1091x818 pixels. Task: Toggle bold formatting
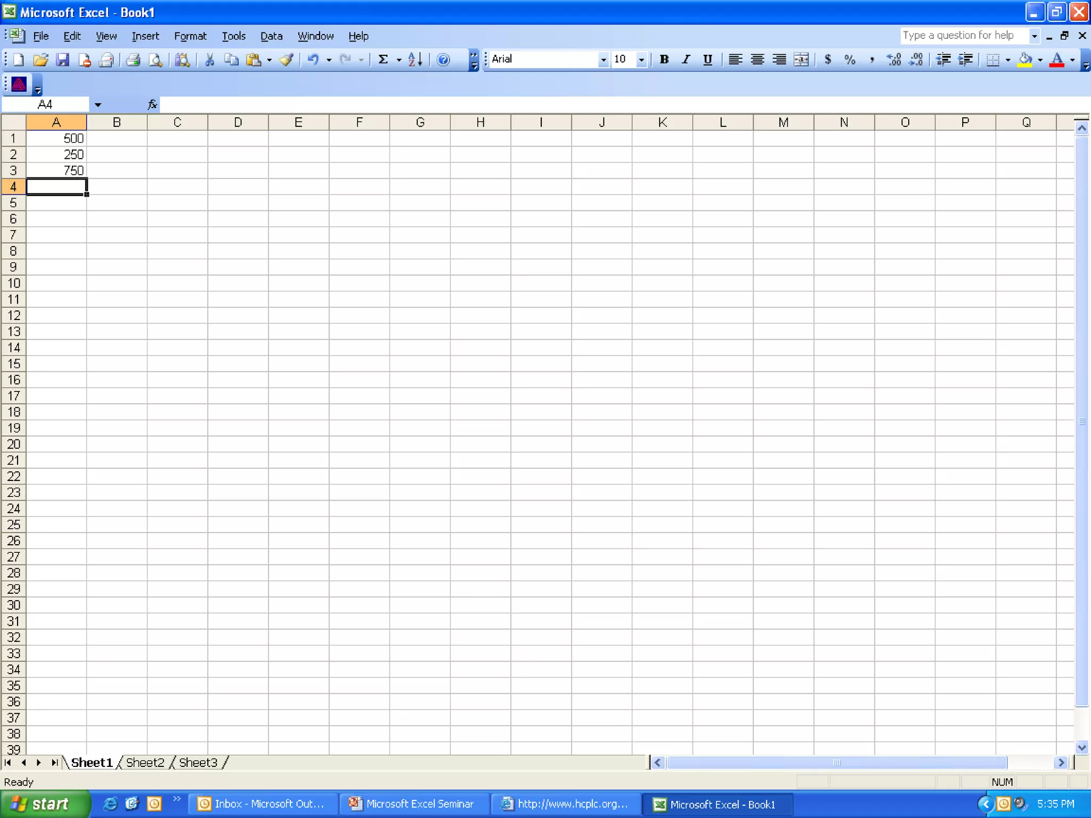click(x=664, y=60)
